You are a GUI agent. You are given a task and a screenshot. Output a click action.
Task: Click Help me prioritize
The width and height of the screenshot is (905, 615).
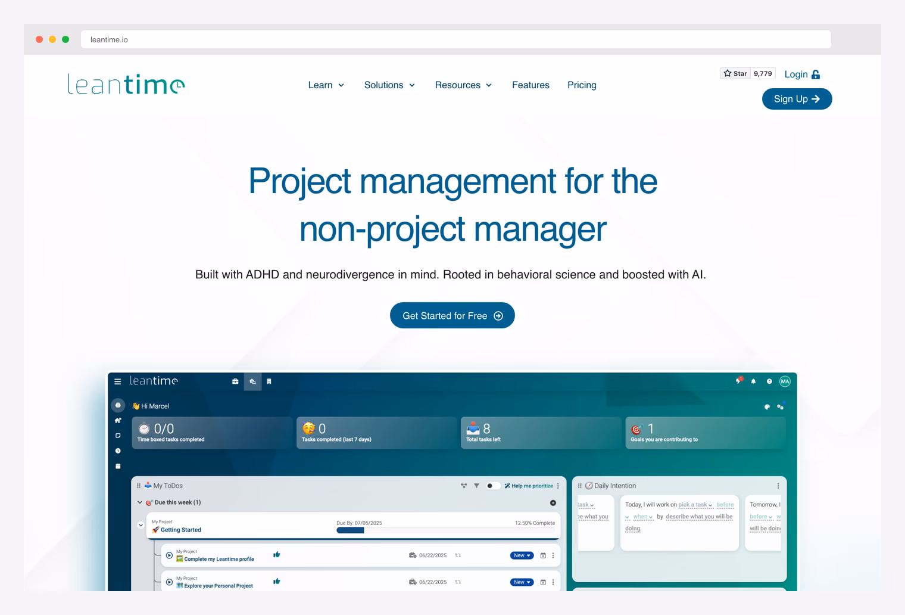pyautogui.click(x=529, y=486)
